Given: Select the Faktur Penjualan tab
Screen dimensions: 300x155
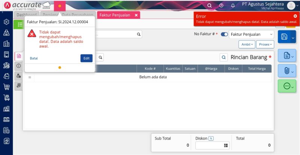Looking at the screenshot, I should pos(115,15).
